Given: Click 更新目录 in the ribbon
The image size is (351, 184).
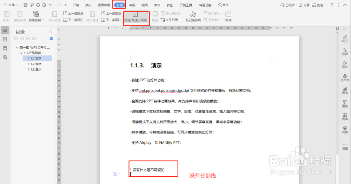Looking at the screenshot, I should (x=20, y=16).
